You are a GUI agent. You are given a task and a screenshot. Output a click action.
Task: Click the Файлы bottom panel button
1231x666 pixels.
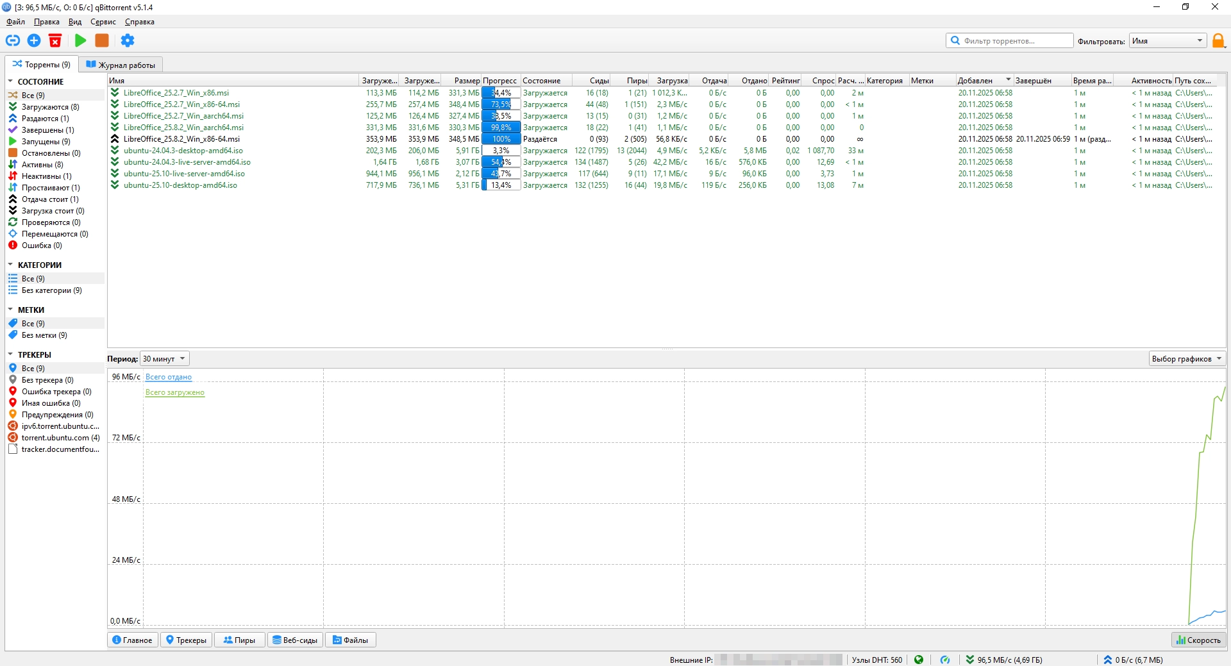(x=351, y=640)
